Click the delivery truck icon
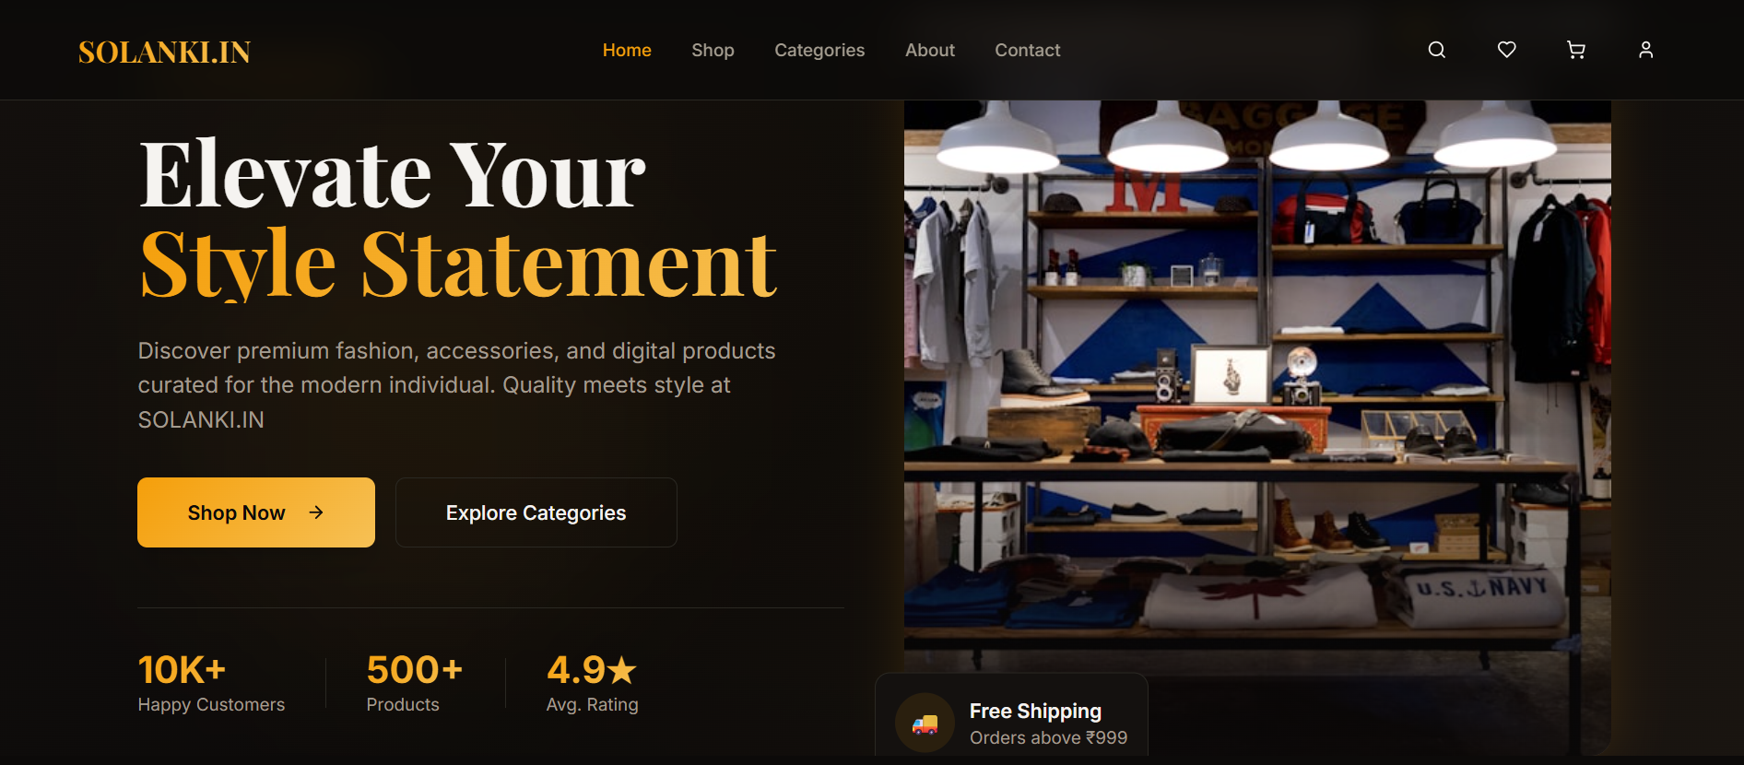This screenshot has width=1744, height=765. (925, 724)
